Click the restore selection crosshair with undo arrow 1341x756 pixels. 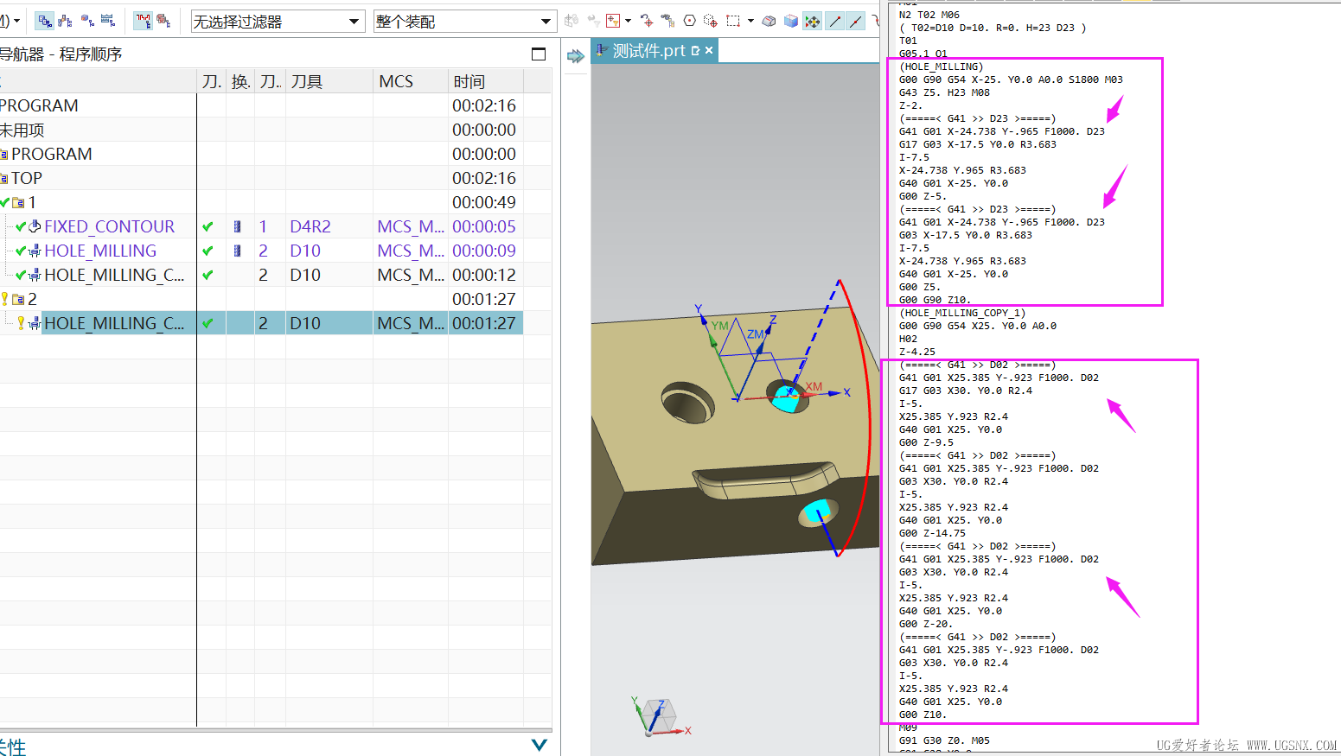tap(647, 21)
